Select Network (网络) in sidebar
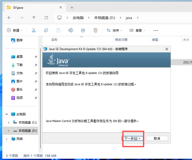Image resolution: width=192 pixels, height=160 pixels. (x=17, y=139)
